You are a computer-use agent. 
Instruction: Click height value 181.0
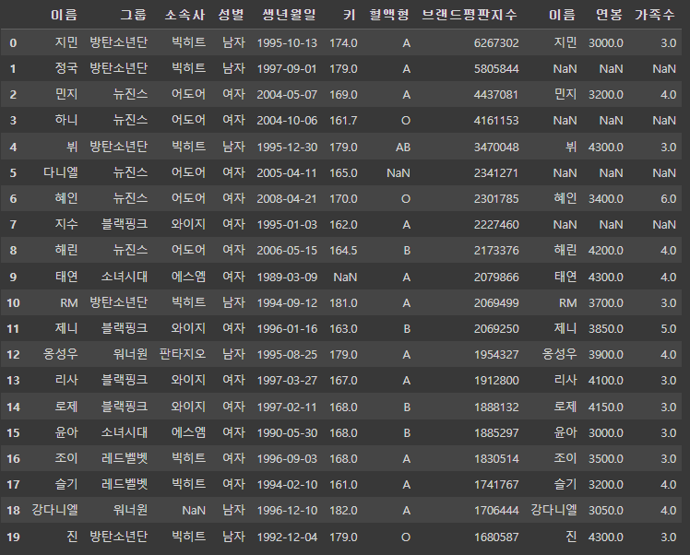tap(343, 303)
